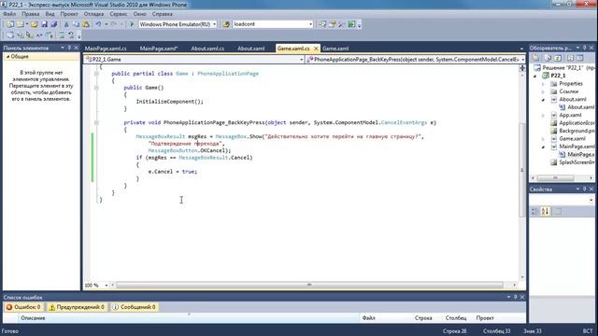Open the Файл menu
The width and height of the screenshot is (598, 336).
[x=9, y=14]
